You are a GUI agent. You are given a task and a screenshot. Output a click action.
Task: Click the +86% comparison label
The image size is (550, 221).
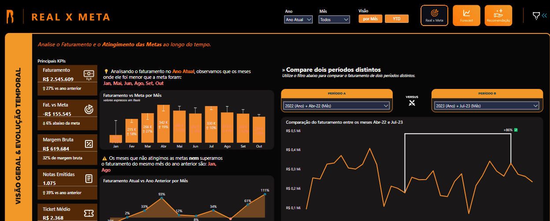[508, 130]
